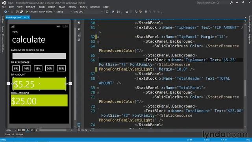Click the Visual Studio logo icon
Image resolution: width=252 pixels, height=142 pixels.
(4, 3)
